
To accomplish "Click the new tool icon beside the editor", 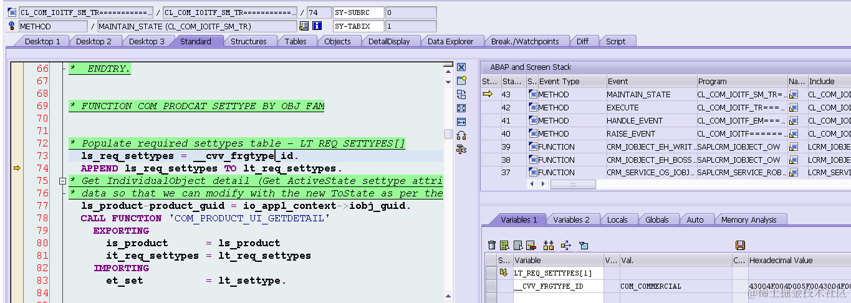I will pos(461,80).
